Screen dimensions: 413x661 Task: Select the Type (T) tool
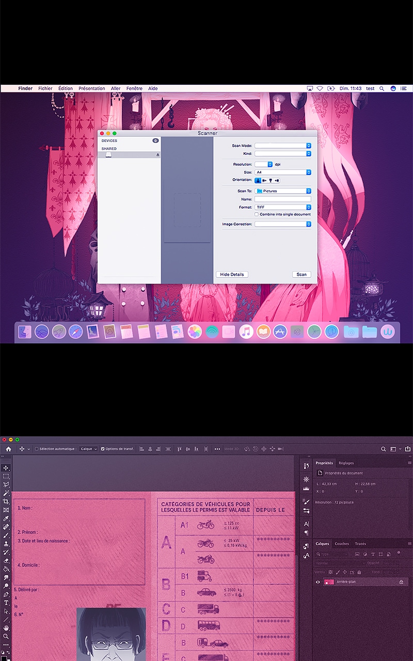[6, 603]
